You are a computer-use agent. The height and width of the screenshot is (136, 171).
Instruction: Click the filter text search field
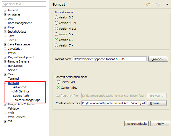point(23,4)
